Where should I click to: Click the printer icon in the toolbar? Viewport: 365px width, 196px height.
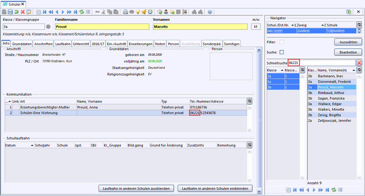pos(126,12)
